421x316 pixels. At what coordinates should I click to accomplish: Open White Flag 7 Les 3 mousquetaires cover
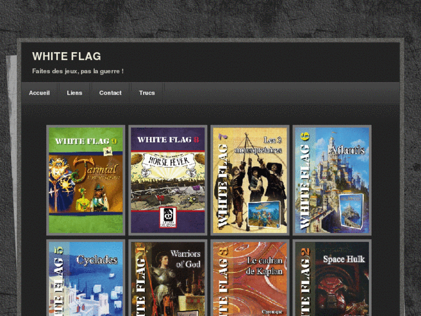[250, 180]
